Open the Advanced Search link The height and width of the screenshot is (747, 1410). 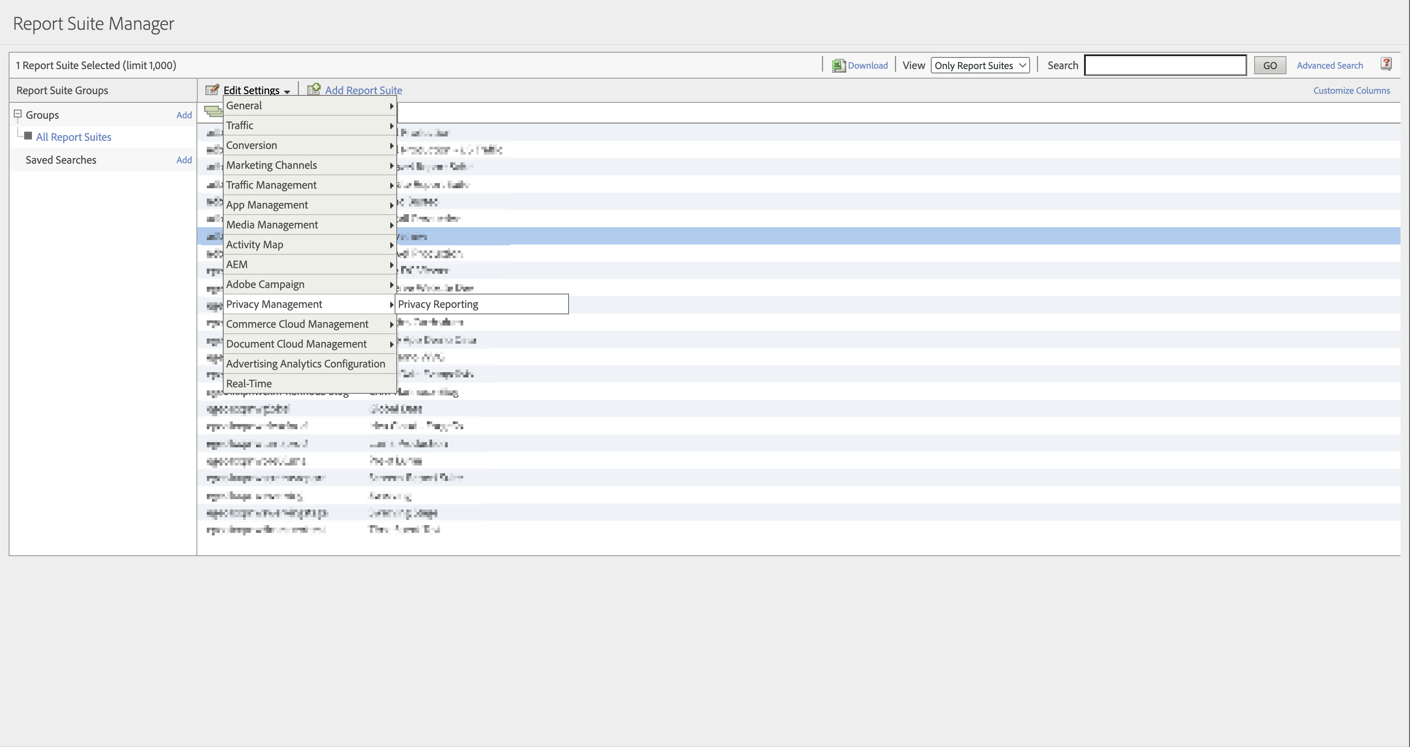1329,66
